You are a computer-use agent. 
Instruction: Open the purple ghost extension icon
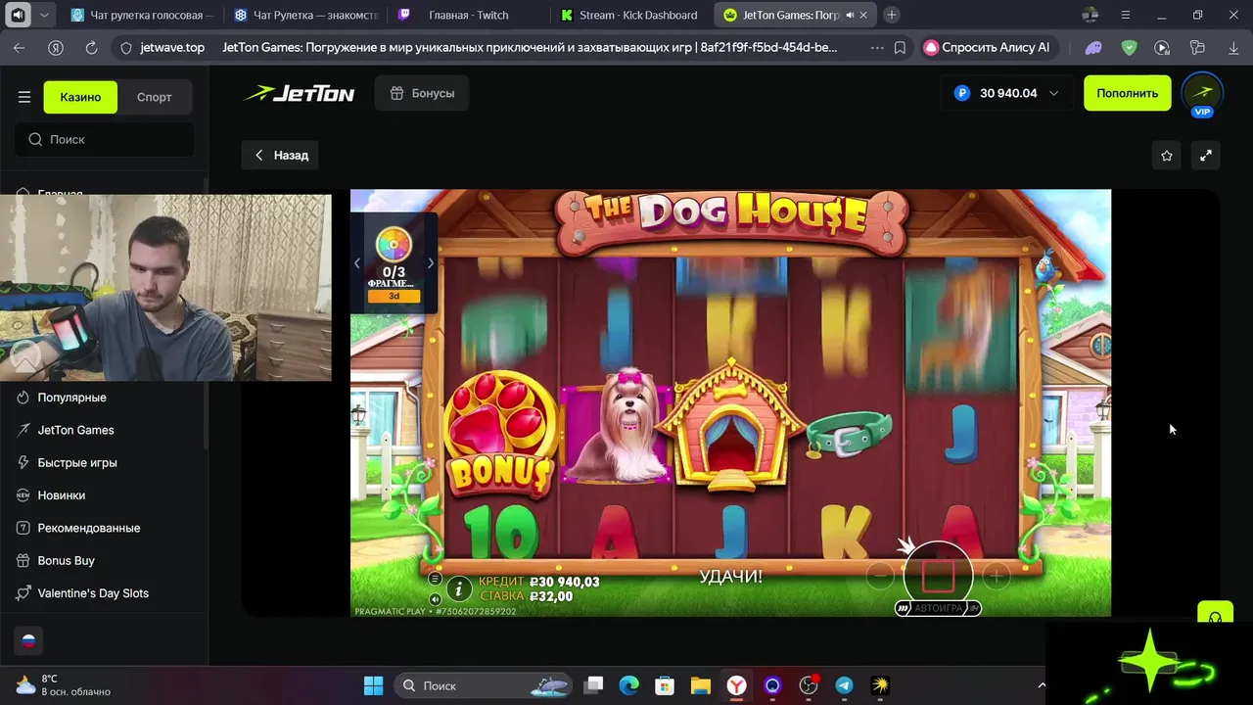tap(1093, 47)
